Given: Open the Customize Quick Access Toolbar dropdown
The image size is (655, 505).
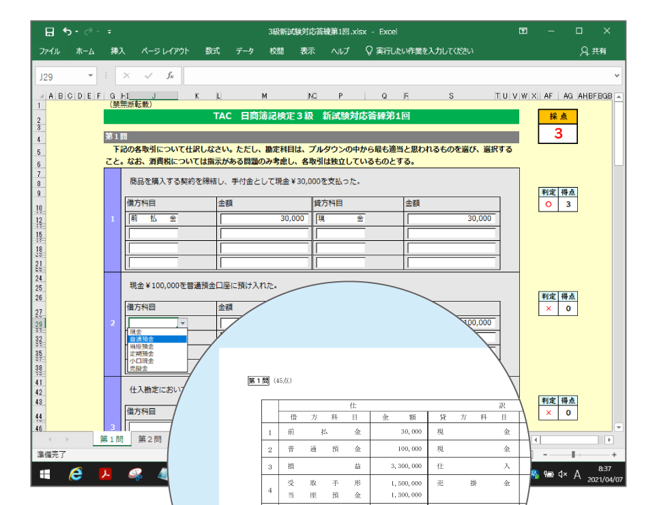Looking at the screenshot, I should [109, 31].
